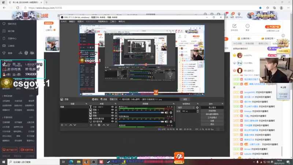Viewport: 293px width, 165px height.
Task: Open 消息 notifications icon in Douyu header
Action: pos(232,14)
